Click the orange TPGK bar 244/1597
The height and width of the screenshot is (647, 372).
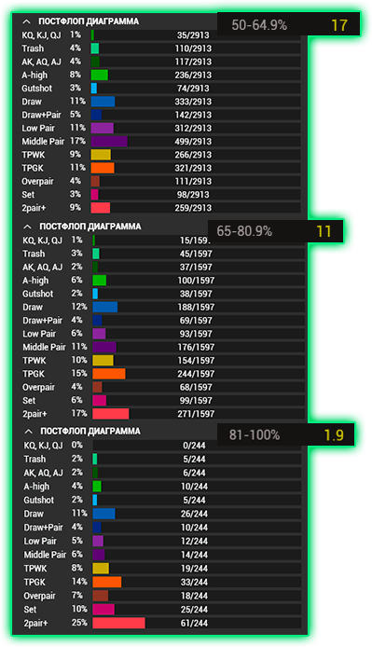coord(109,374)
